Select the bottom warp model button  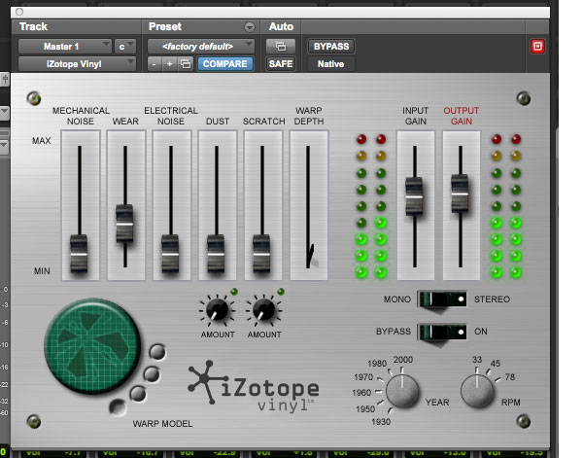(118, 406)
